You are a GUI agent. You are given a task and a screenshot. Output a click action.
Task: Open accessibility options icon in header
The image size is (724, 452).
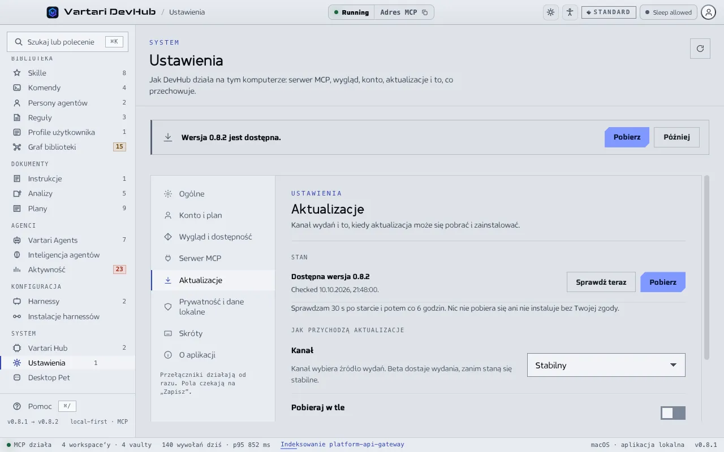[x=570, y=12]
